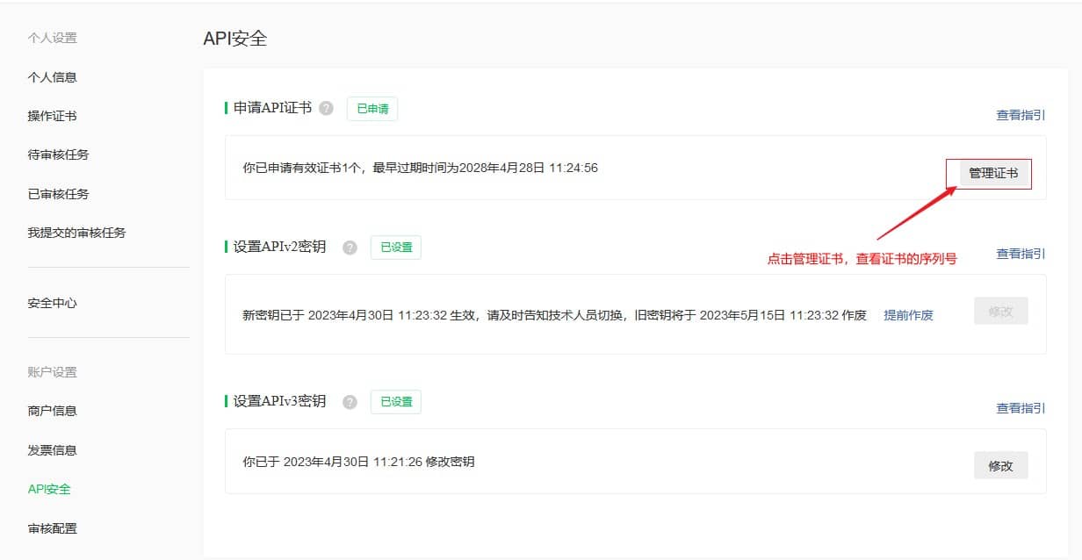Select 商户信息 under 账户设置
Image resolution: width=1082 pixels, height=560 pixels.
(x=53, y=411)
